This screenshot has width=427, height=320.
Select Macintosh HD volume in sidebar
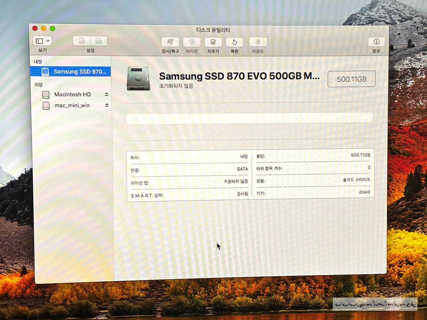[73, 95]
